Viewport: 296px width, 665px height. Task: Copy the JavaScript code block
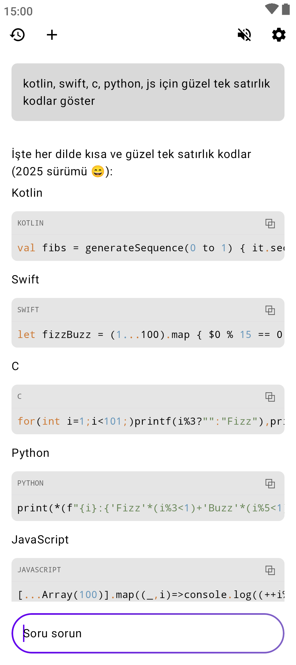(x=270, y=570)
